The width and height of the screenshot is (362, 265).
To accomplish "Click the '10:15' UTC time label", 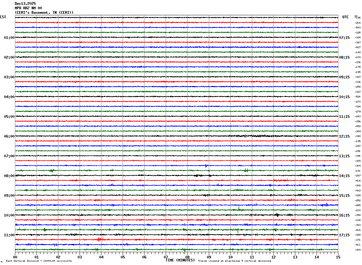I will click(x=344, y=97).
